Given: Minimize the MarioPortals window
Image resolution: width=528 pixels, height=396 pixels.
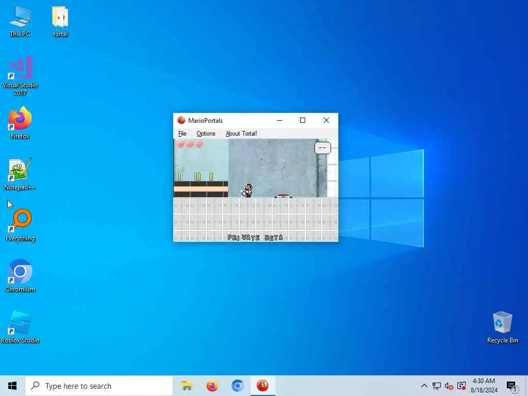Looking at the screenshot, I should point(279,120).
